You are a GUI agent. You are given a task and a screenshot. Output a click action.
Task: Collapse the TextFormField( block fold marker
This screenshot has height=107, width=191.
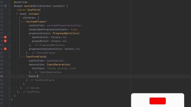[10, 57]
